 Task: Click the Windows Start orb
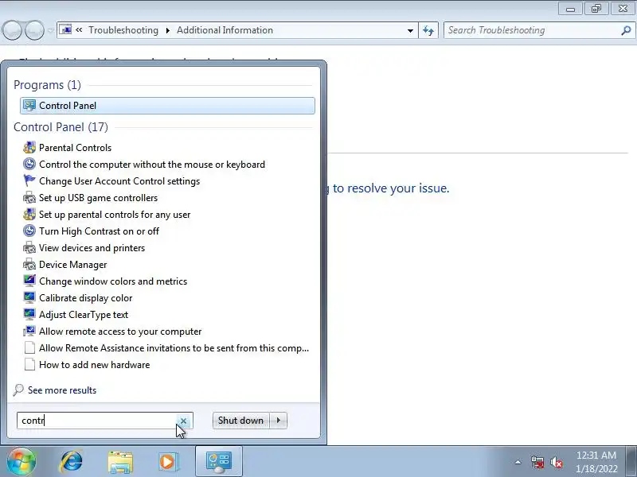pos(21,461)
